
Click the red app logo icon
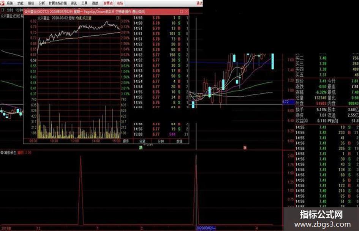click(2, 3)
